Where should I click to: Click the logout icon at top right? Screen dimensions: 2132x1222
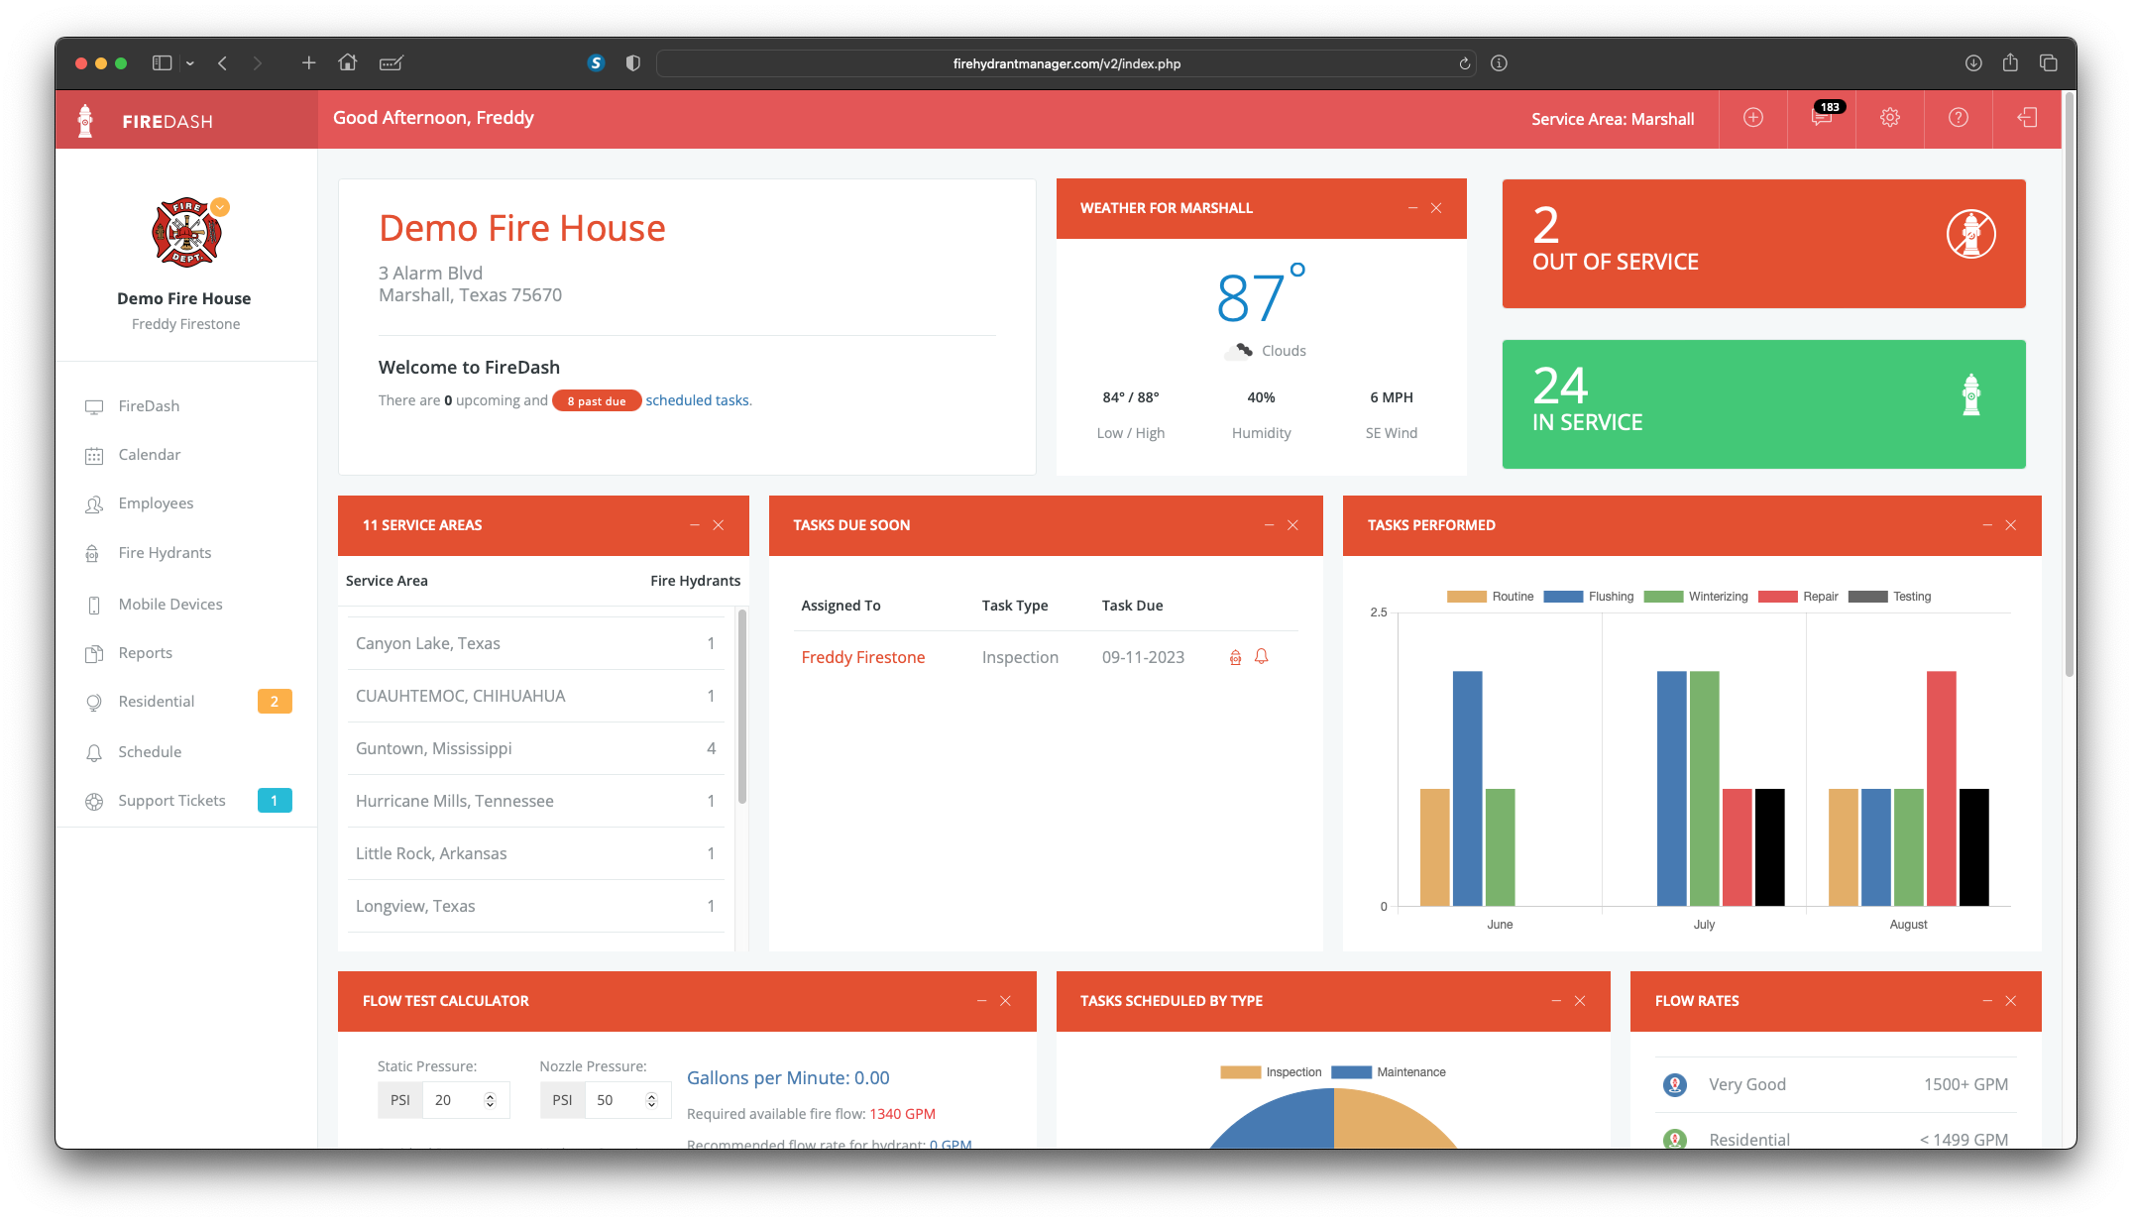(x=2027, y=118)
